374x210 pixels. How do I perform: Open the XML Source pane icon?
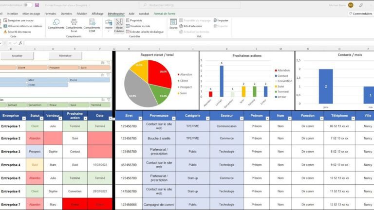[173, 22]
